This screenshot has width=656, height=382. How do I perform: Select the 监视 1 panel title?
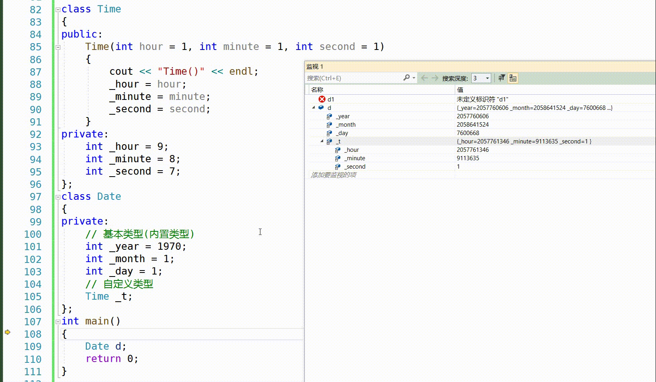pyautogui.click(x=315, y=66)
